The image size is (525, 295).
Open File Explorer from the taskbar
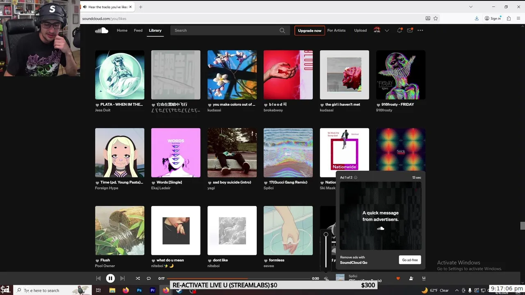tap(112, 290)
